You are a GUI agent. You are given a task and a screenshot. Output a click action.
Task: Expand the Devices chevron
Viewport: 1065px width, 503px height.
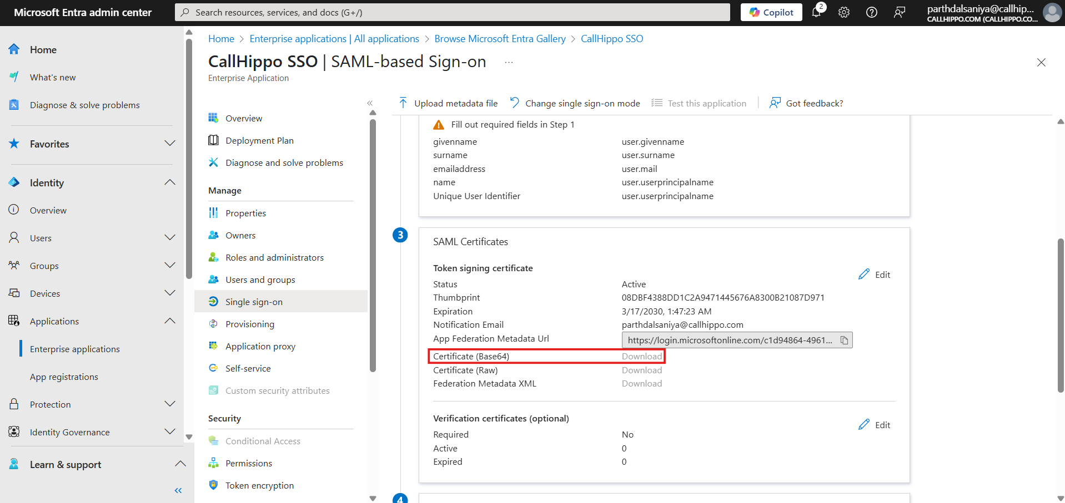[170, 293]
